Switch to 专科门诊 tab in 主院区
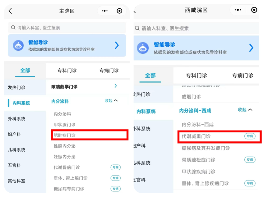Viewport: 263px width, 197px height. 67,71
